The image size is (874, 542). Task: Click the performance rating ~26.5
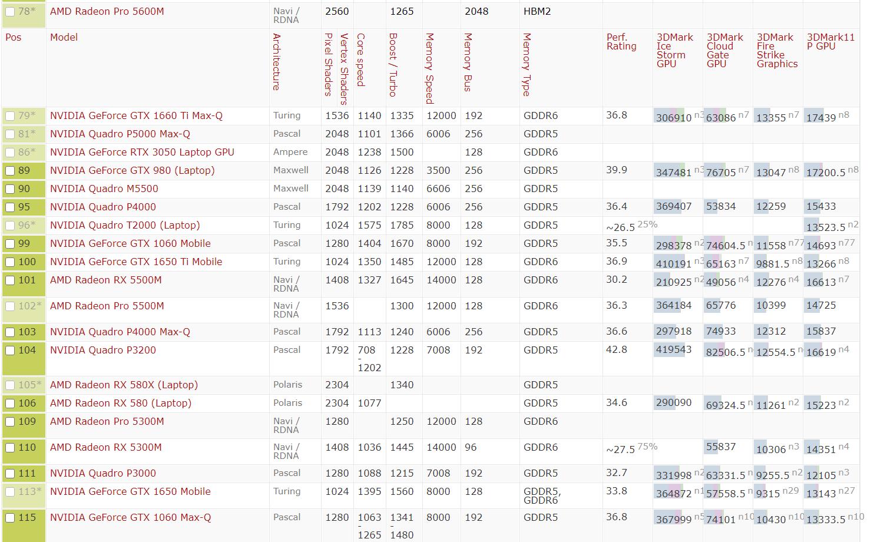(x=621, y=227)
